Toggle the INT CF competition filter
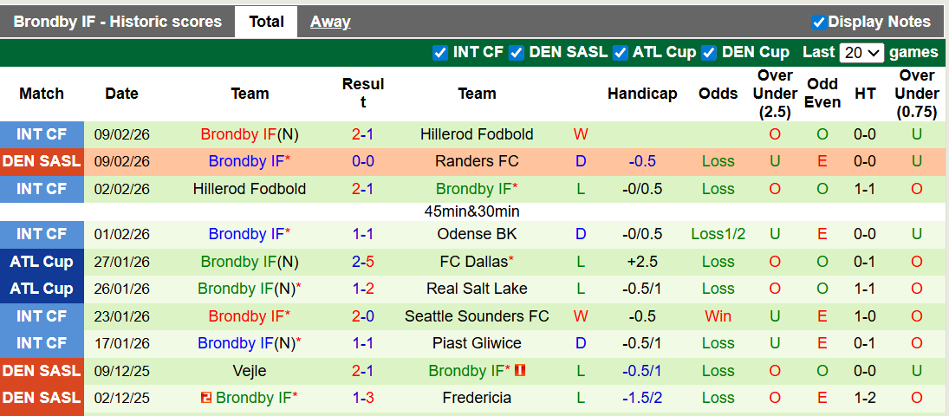The height and width of the screenshot is (416, 949). pyautogui.click(x=440, y=53)
